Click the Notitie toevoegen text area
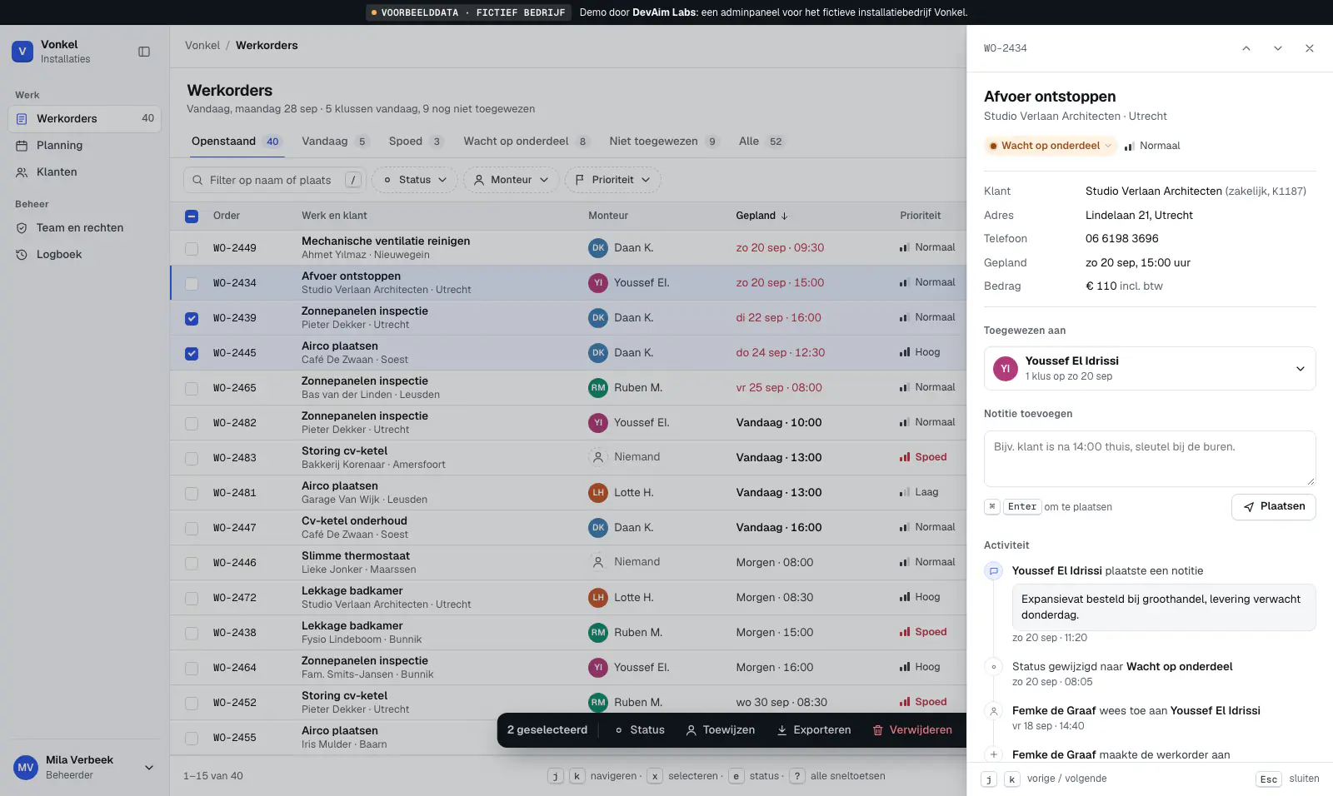This screenshot has width=1333, height=796. (1150, 459)
